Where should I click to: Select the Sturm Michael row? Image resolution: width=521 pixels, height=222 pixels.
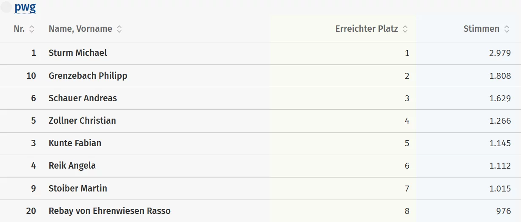click(78, 53)
